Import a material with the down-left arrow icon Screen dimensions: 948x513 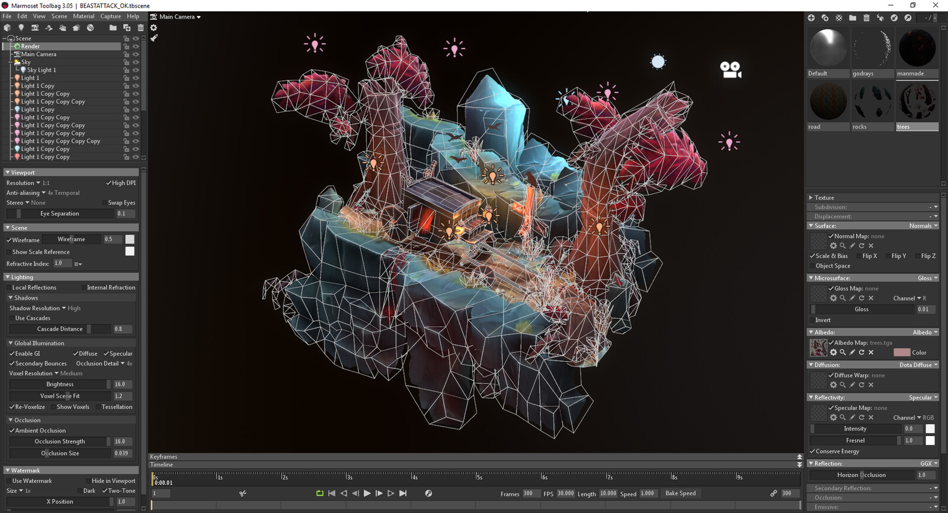click(894, 18)
